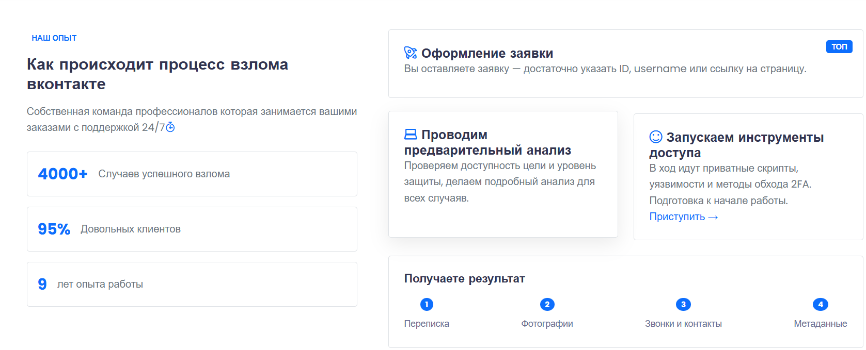Click the smiley icon beside Запускаем инструменты

[656, 137]
